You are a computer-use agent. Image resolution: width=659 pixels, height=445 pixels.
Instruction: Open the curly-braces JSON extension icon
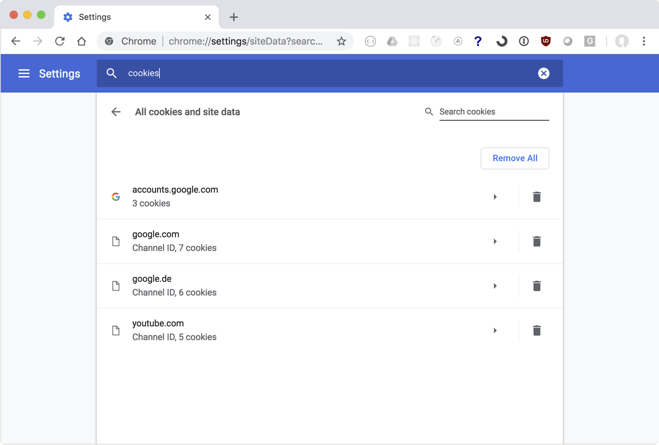click(x=370, y=41)
